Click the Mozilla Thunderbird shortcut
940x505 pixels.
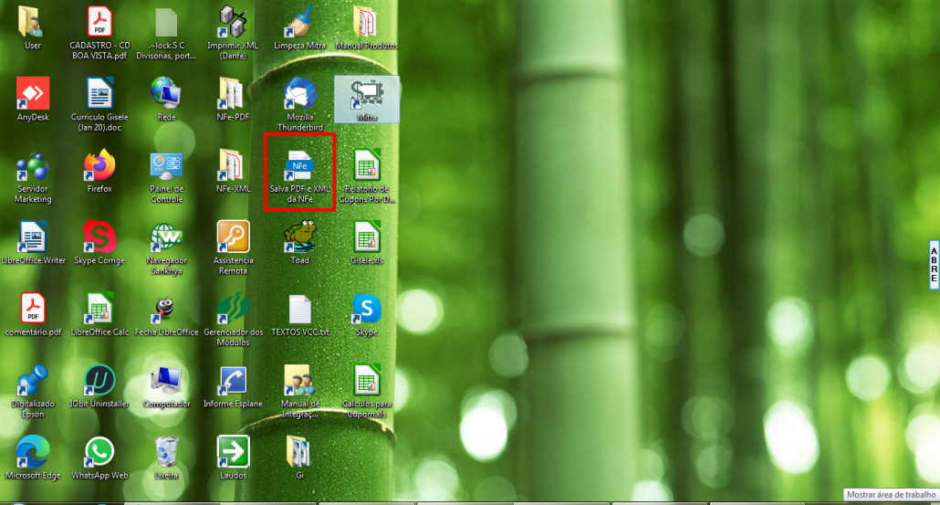[300, 94]
